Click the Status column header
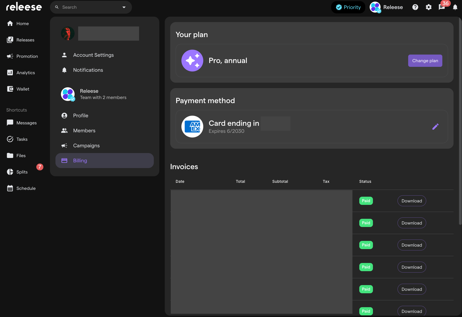 pos(365,181)
